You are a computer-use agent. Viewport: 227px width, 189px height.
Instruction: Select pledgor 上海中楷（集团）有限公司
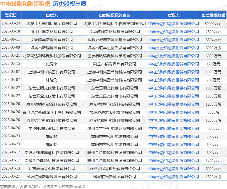(x=52, y=72)
